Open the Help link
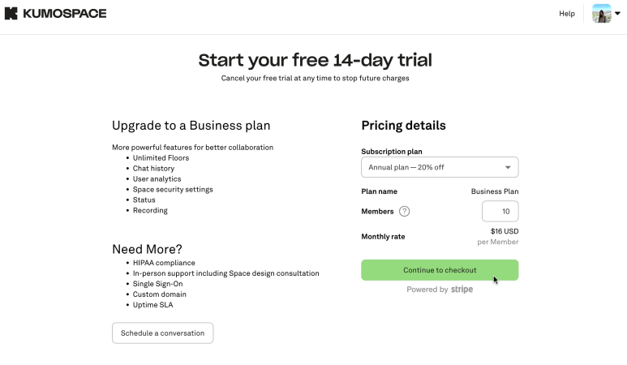Image resolution: width=627 pixels, height=365 pixels. point(567,14)
